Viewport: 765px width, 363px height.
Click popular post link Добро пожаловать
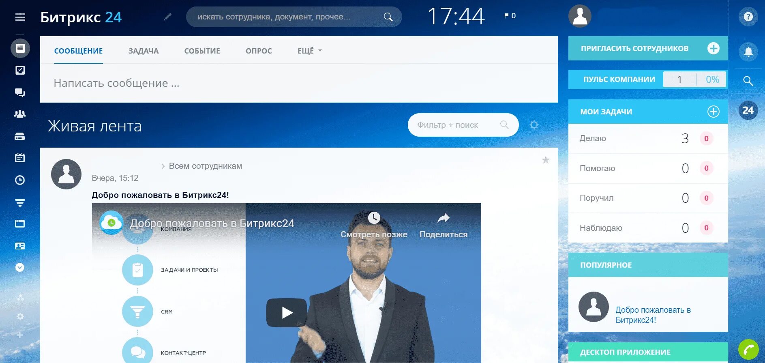(653, 315)
